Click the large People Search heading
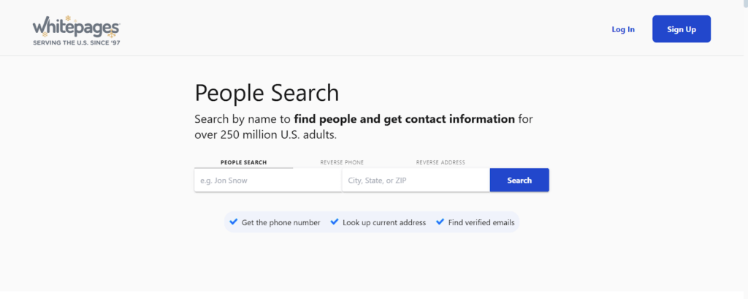The image size is (748, 299). [267, 93]
